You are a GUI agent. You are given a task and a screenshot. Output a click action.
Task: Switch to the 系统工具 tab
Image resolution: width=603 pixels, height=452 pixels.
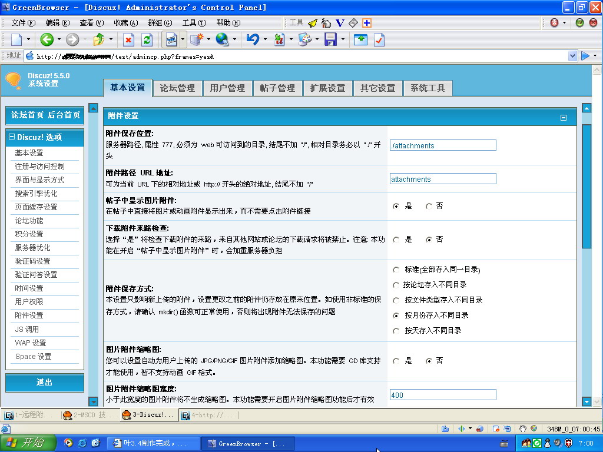click(428, 88)
